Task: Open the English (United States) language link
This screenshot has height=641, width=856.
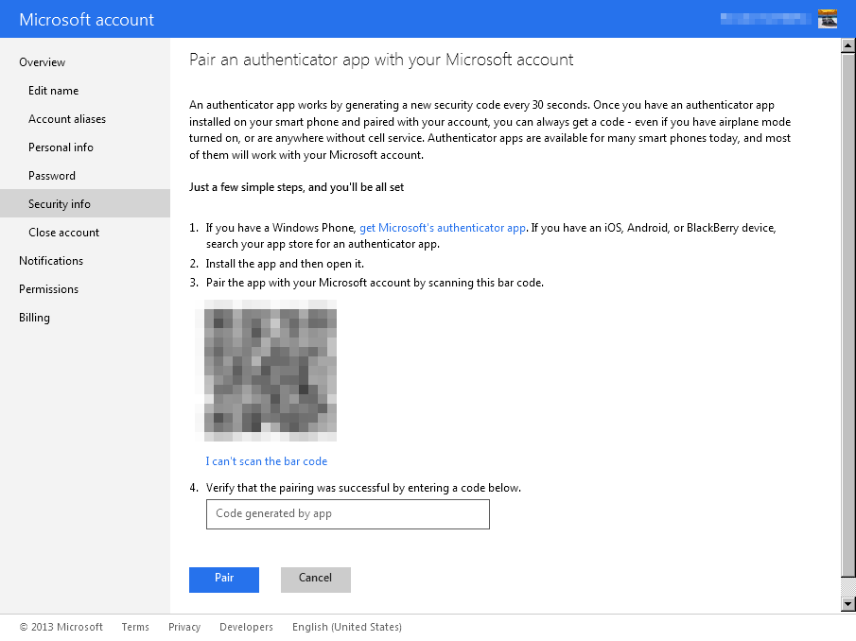Action: pyautogui.click(x=346, y=627)
